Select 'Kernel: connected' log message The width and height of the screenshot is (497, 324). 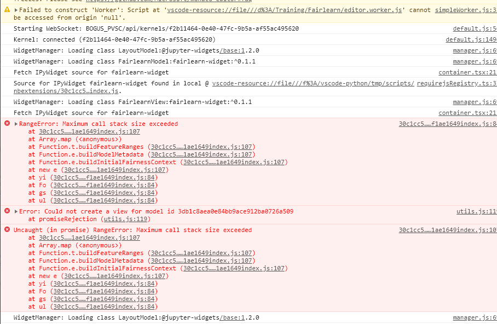tap(114, 39)
